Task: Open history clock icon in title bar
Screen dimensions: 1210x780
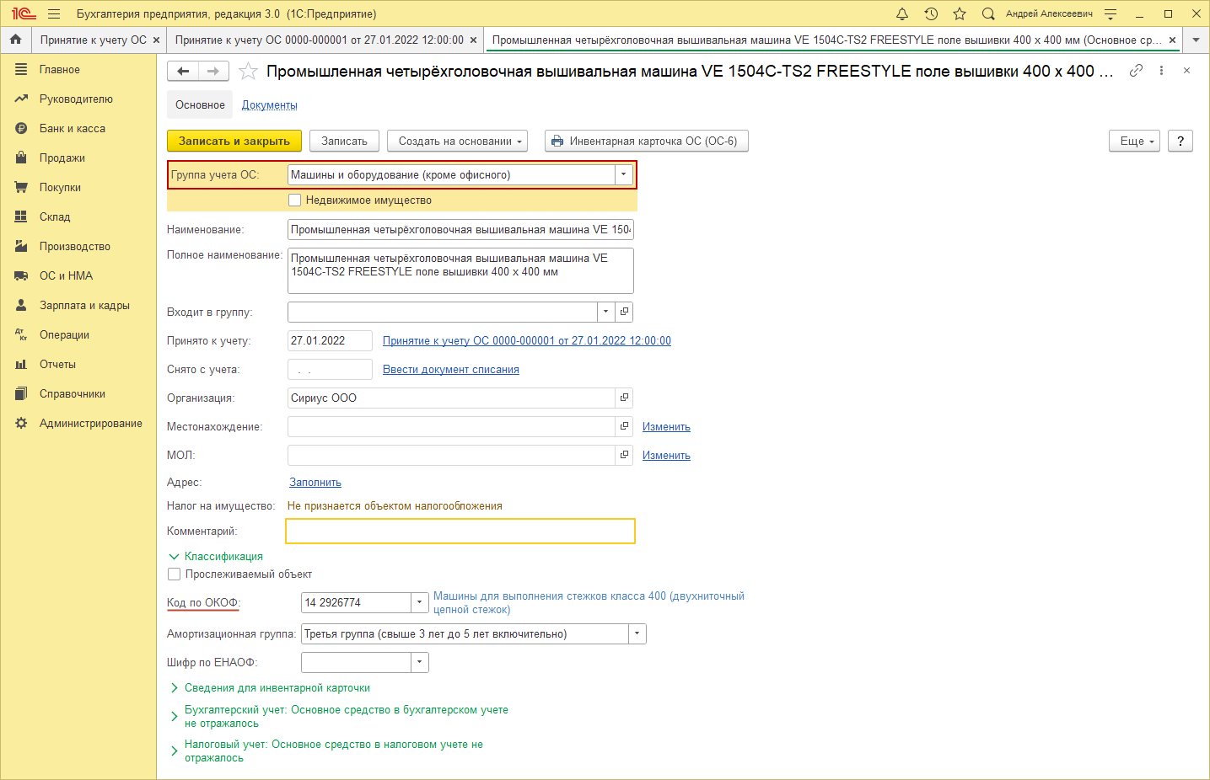Action: (x=931, y=13)
